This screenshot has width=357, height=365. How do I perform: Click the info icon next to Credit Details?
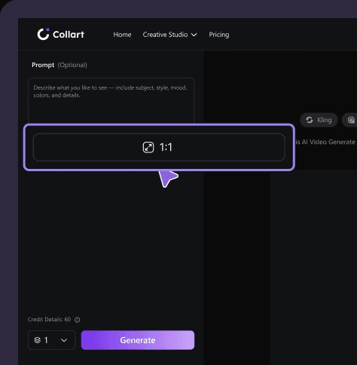pos(78,320)
